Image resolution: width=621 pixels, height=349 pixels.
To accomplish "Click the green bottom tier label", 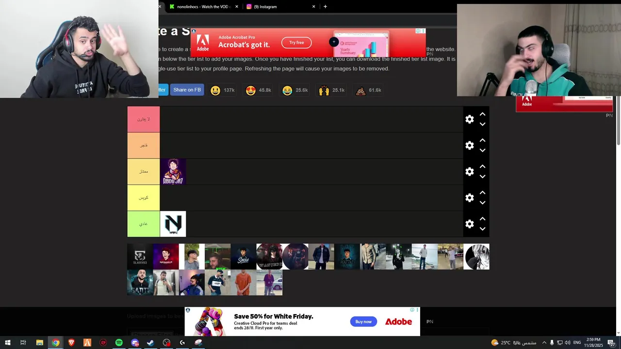I will pyautogui.click(x=144, y=224).
